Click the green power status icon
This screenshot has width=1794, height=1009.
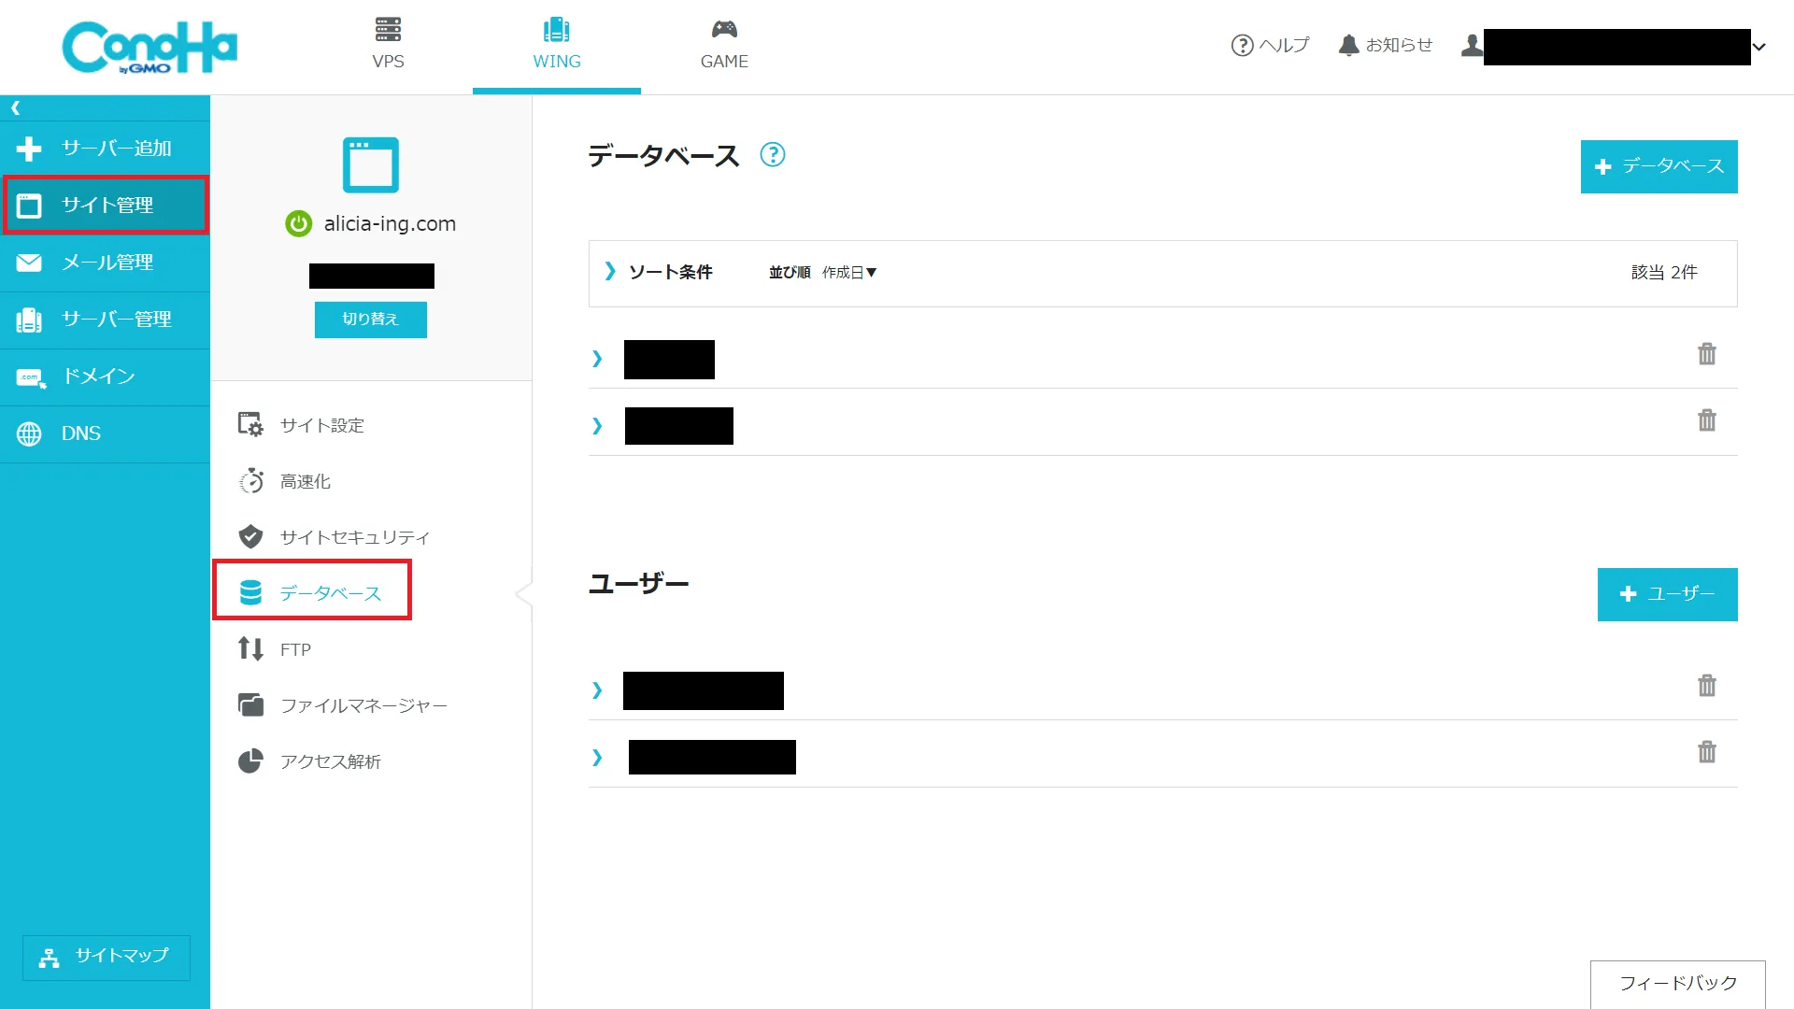coord(298,224)
